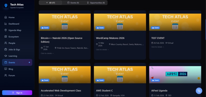Click the Event badge on AWS Student C card
This screenshot has height=97, width=206.
pyautogui.click(x=100, y=80)
